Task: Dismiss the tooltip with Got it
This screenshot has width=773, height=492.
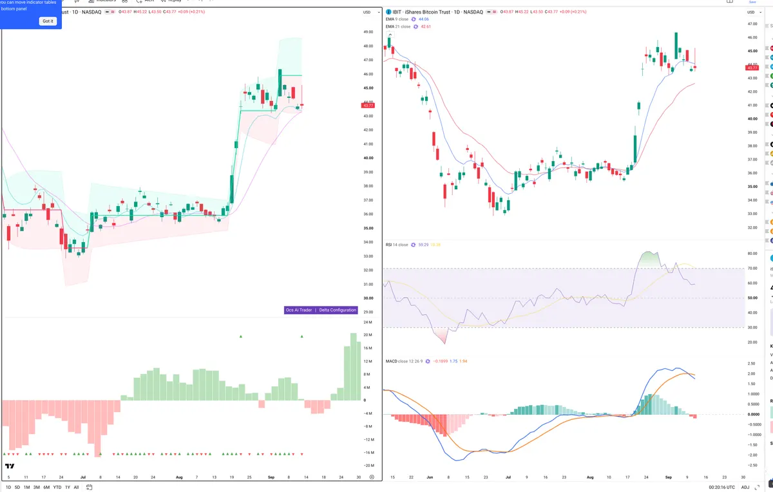Action: pyautogui.click(x=48, y=21)
